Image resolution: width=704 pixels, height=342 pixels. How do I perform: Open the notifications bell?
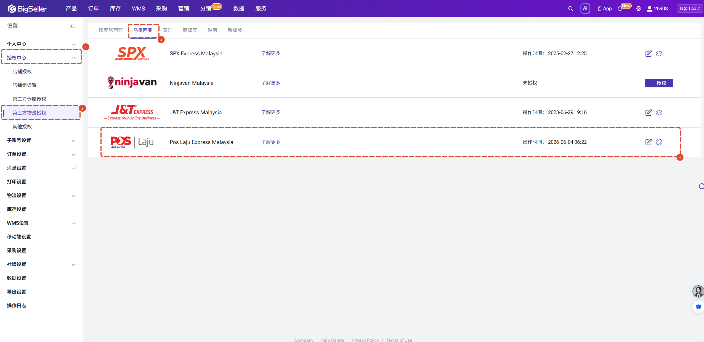click(620, 9)
